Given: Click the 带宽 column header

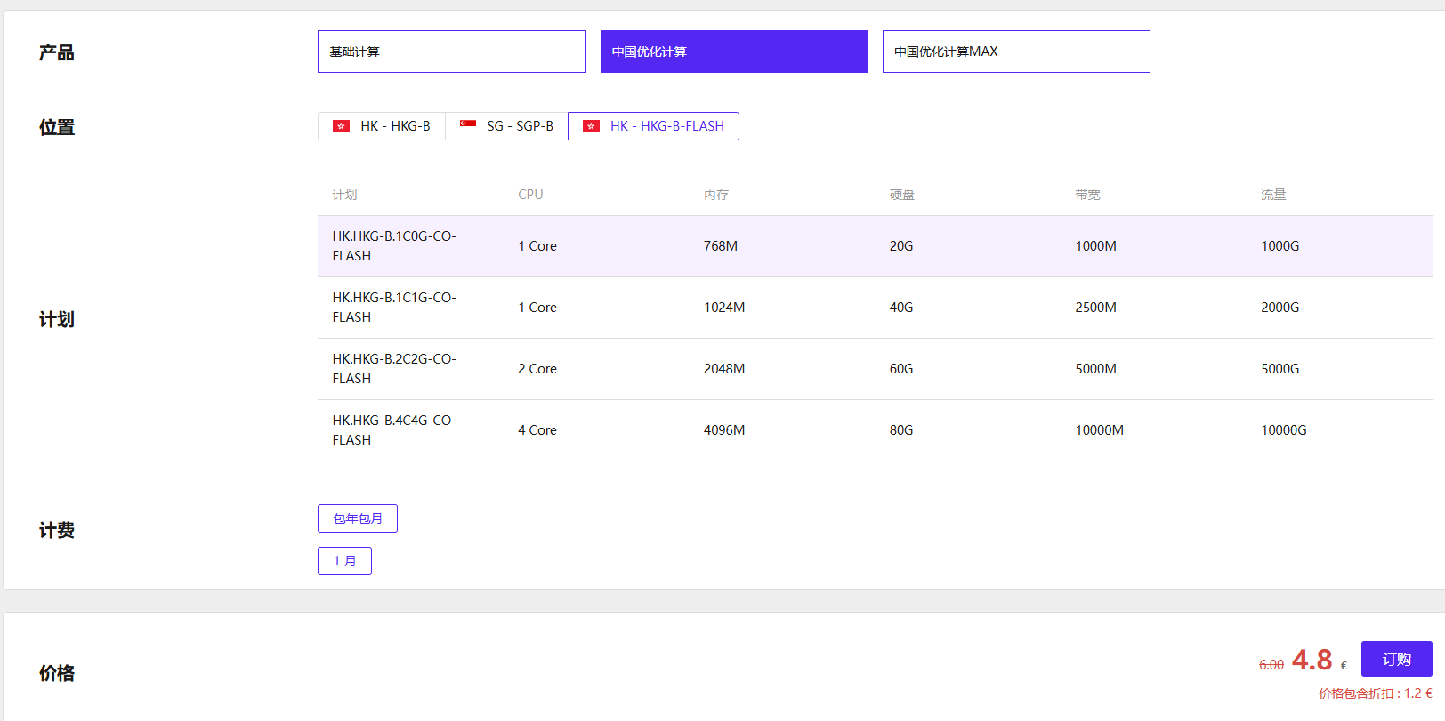Looking at the screenshot, I should (x=1087, y=195).
